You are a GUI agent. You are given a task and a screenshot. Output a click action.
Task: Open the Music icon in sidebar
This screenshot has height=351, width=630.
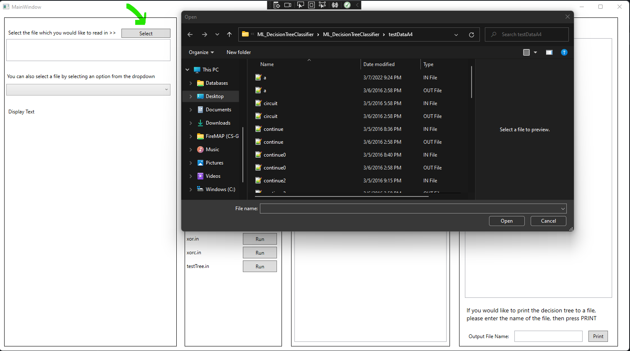click(200, 150)
